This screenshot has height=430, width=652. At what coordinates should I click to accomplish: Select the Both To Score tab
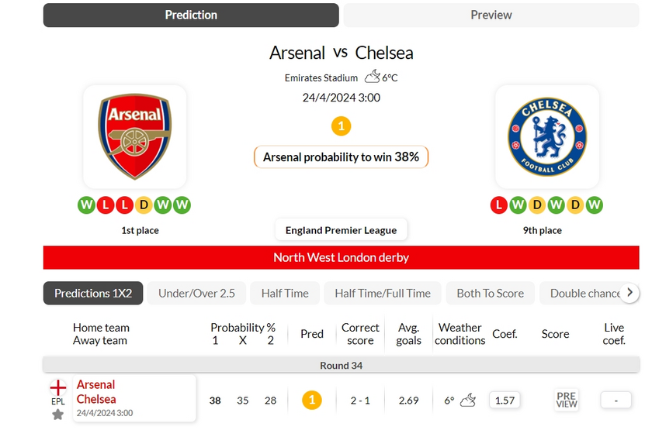pos(491,293)
